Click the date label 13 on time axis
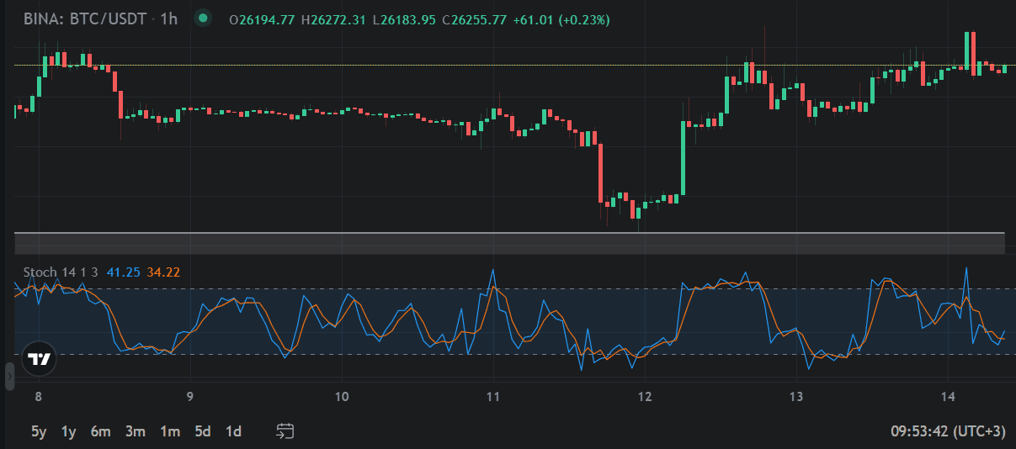 point(796,397)
